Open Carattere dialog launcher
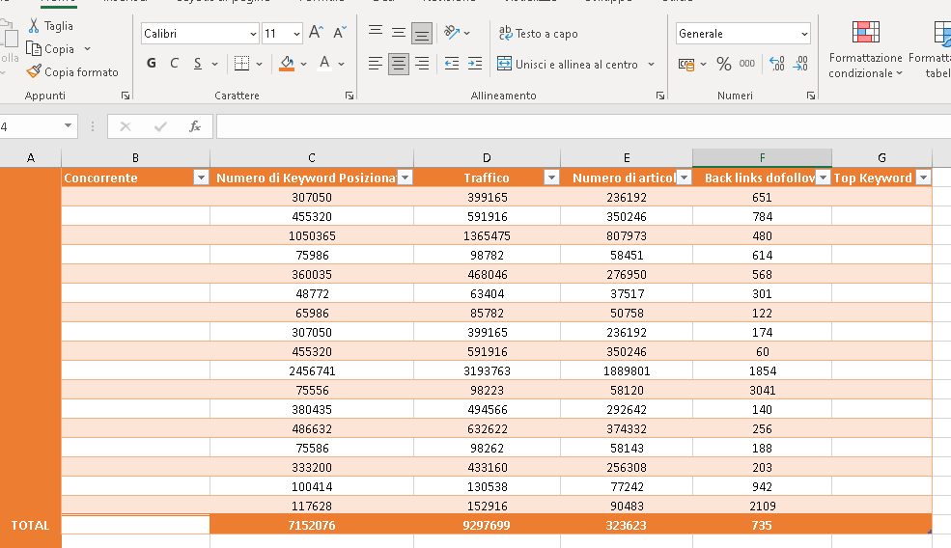The height and width of the screenshot is (548, 951). [x=350, y=96]
